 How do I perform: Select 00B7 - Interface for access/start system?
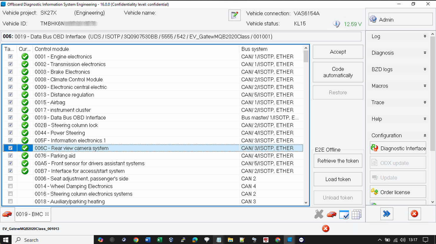[153, 171]
